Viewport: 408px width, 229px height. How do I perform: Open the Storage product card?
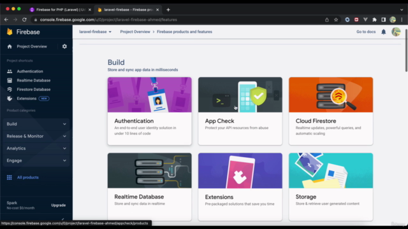331,186
